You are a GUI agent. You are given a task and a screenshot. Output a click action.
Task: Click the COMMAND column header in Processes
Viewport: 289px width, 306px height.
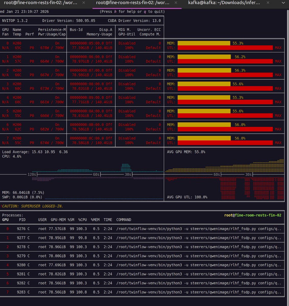click(x=124, y=220)
